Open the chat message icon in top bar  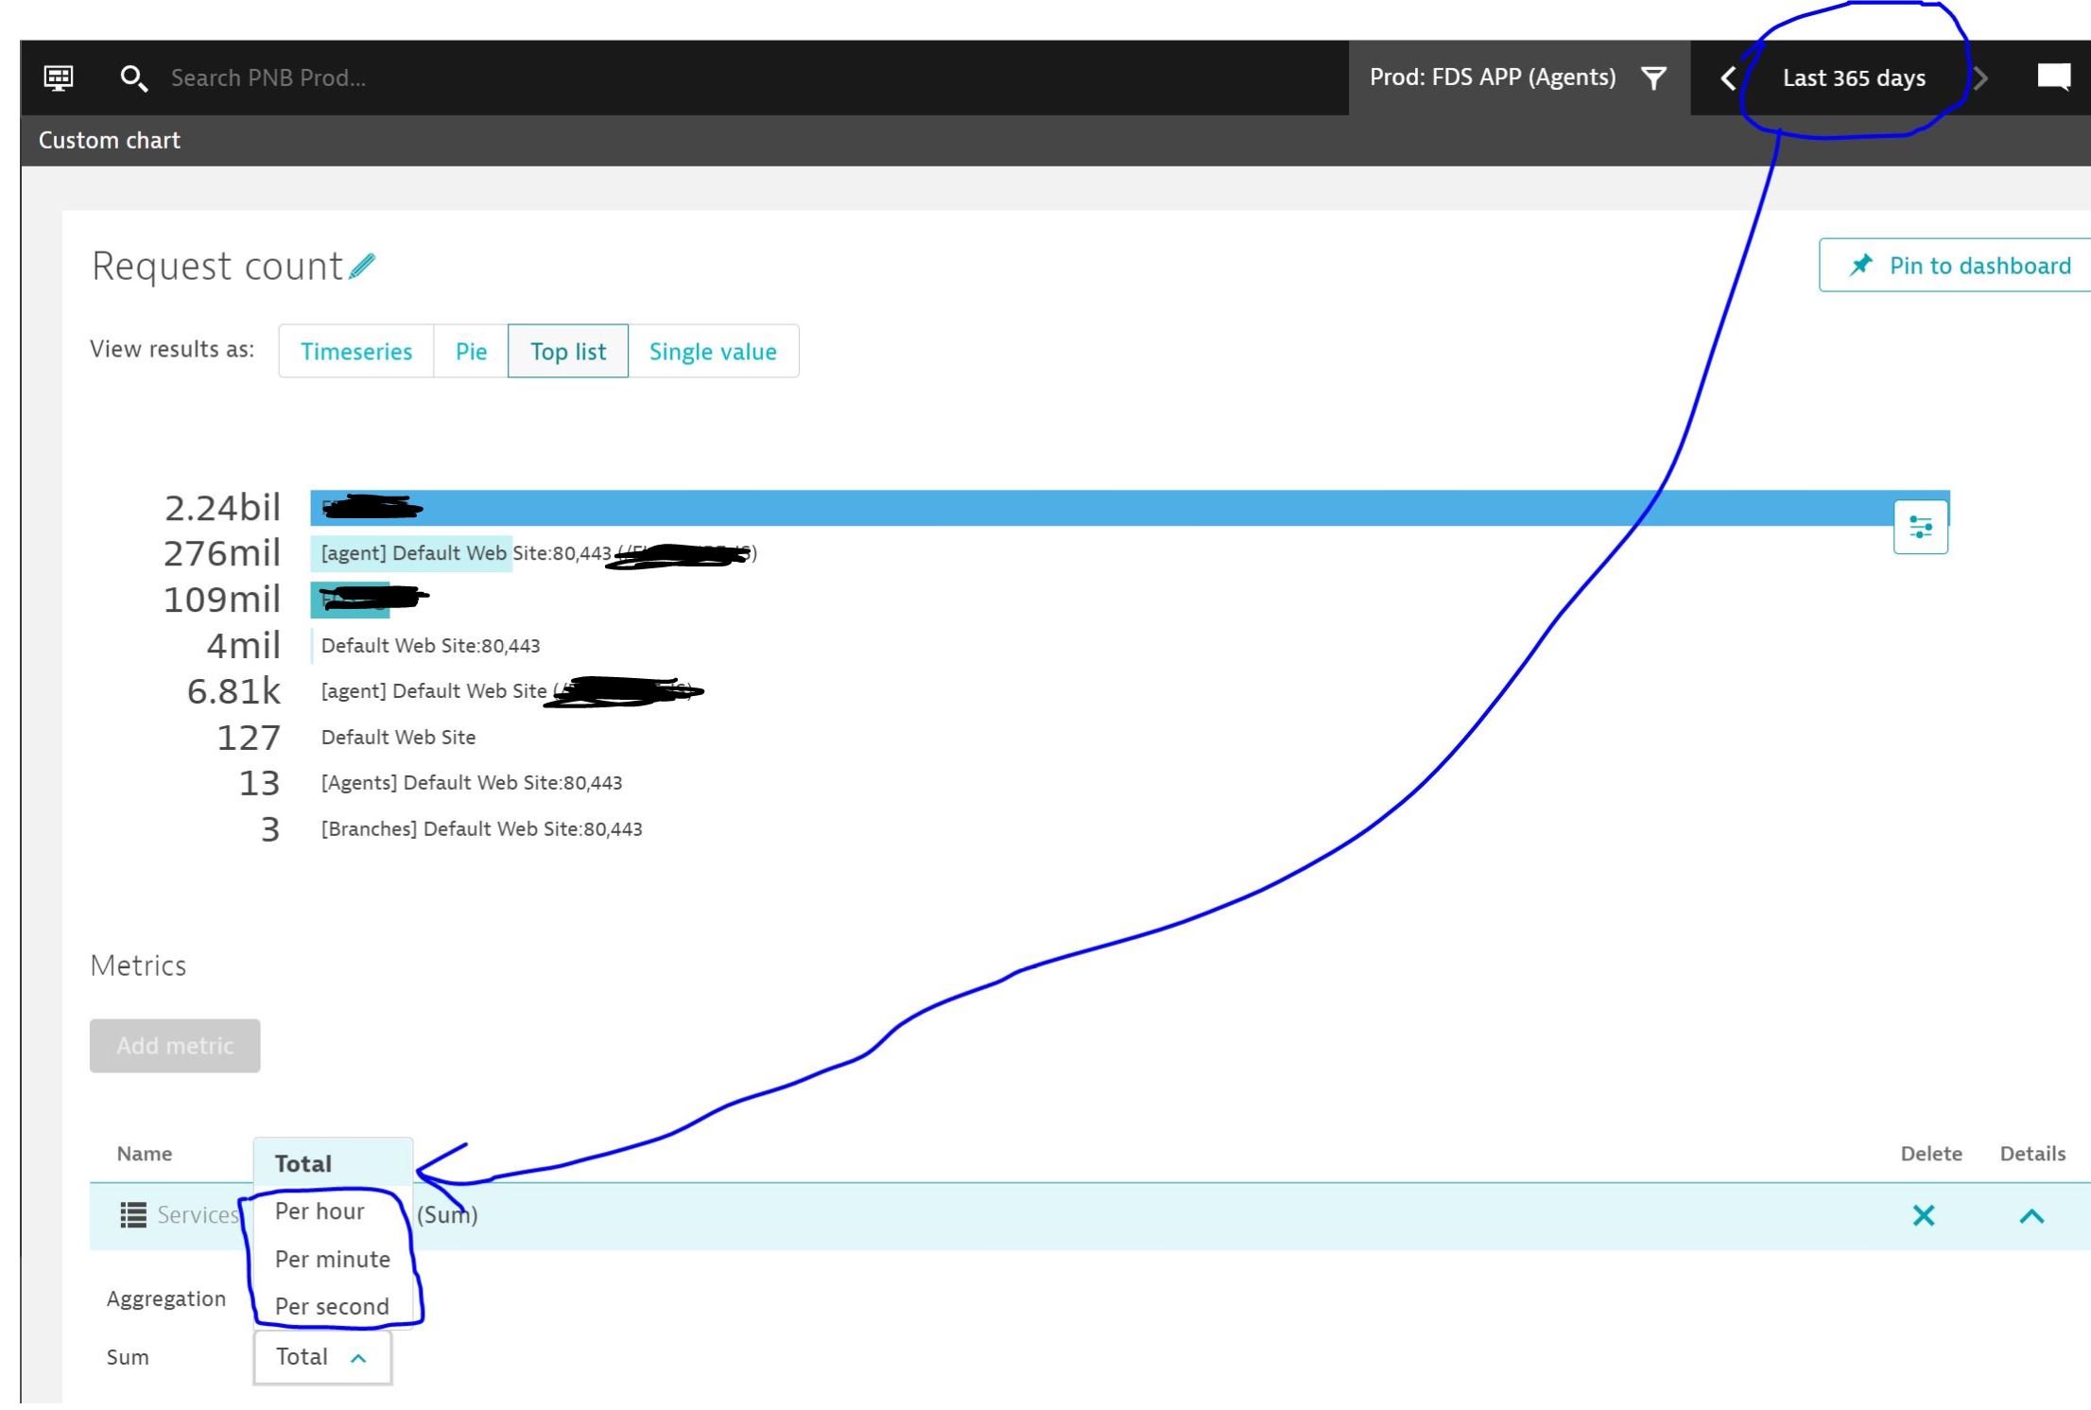tap(2053, 77)
